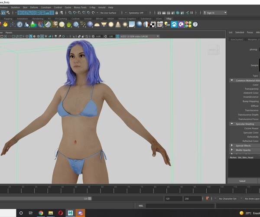
Task: Click the V-Ray IES cone light icon
Action: coord(118,25)
